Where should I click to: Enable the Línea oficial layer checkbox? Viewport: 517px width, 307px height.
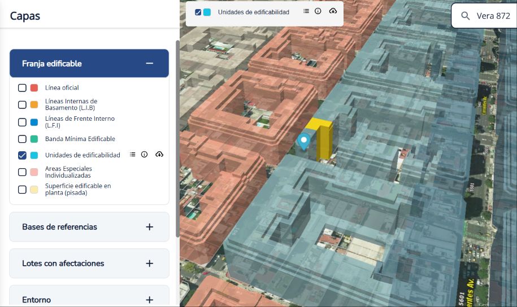(22, 87)
